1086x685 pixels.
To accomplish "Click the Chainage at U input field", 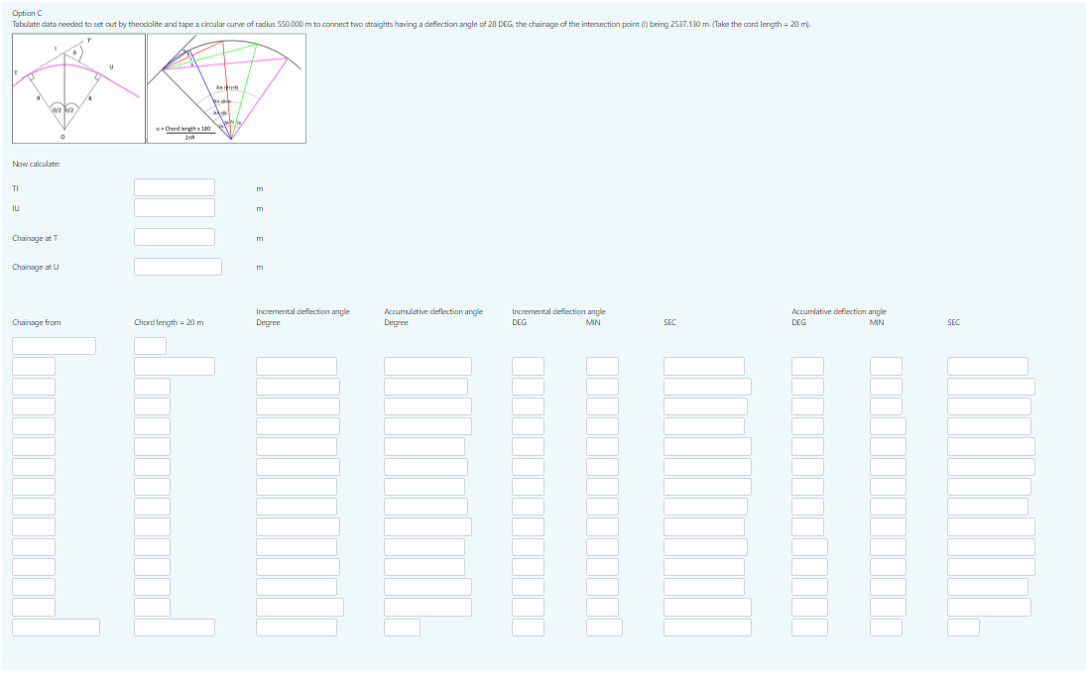I will (x=178, y=266).
